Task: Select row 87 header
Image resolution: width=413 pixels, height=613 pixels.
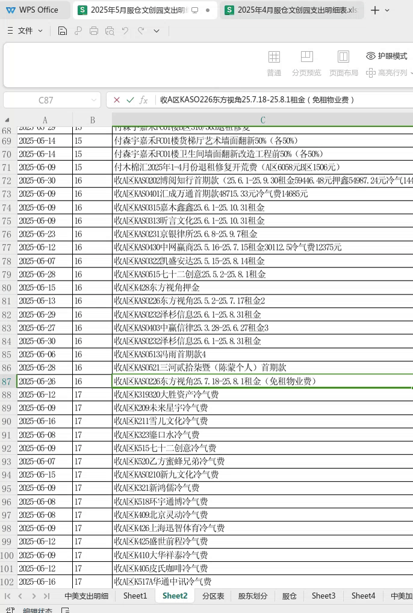Action: coord(8,382)
